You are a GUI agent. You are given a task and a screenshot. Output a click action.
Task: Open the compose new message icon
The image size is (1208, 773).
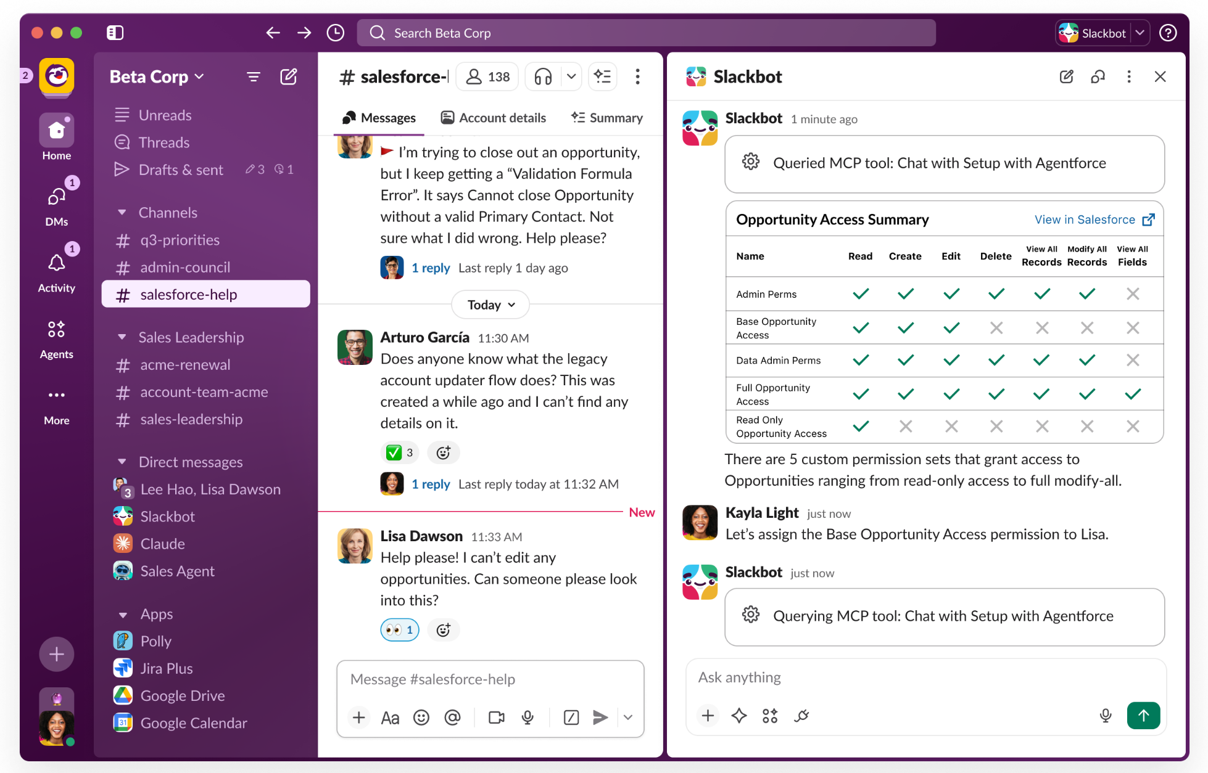tap(288, 76)
